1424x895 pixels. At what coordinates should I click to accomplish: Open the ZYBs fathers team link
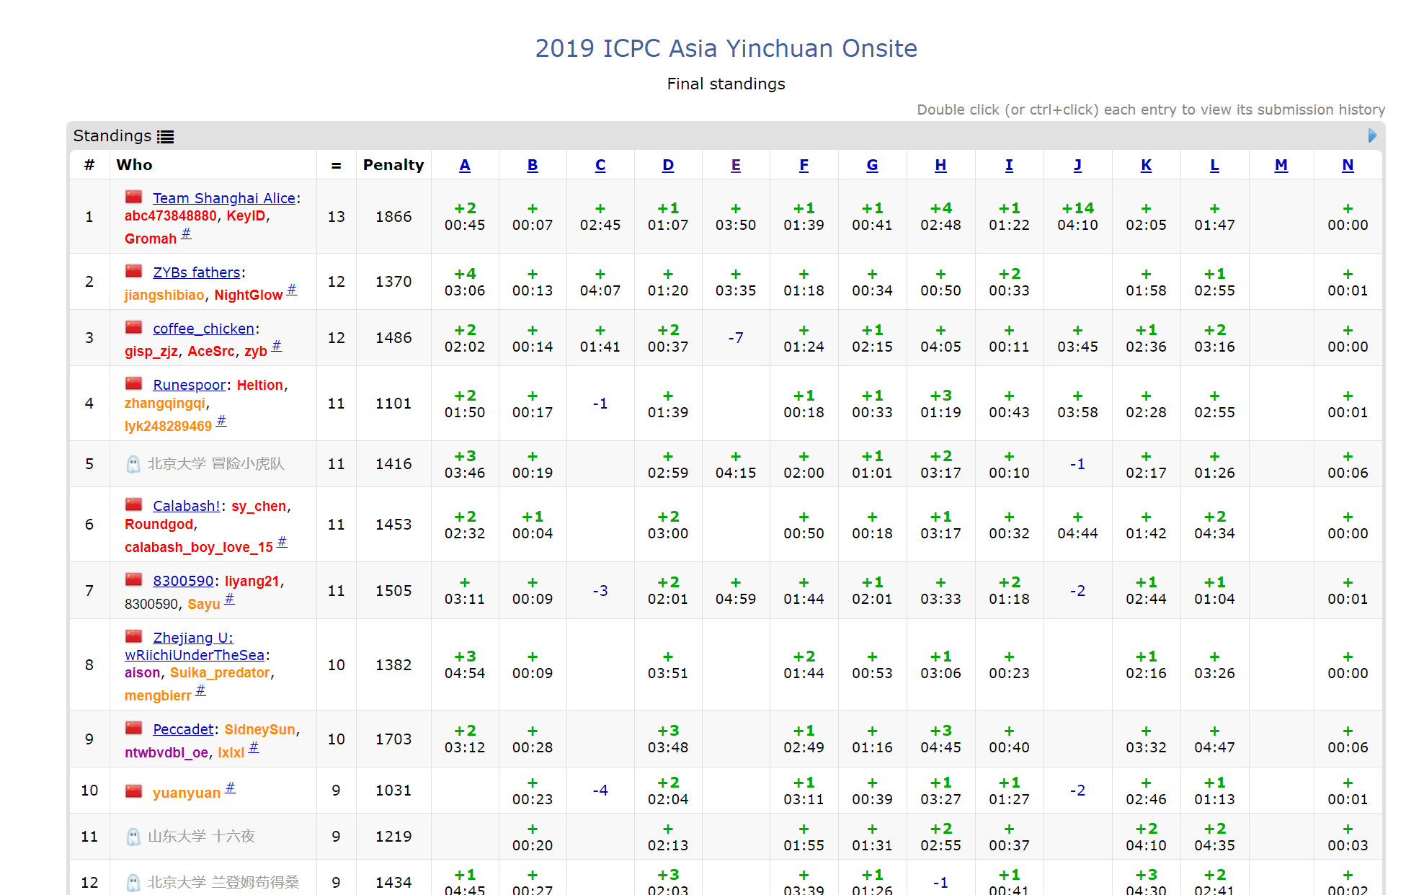pos(196,272)
